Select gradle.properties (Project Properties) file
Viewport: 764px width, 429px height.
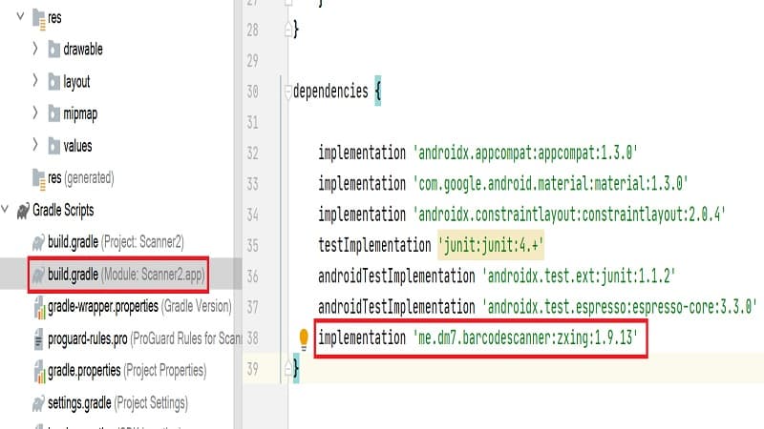coord(126,370)
